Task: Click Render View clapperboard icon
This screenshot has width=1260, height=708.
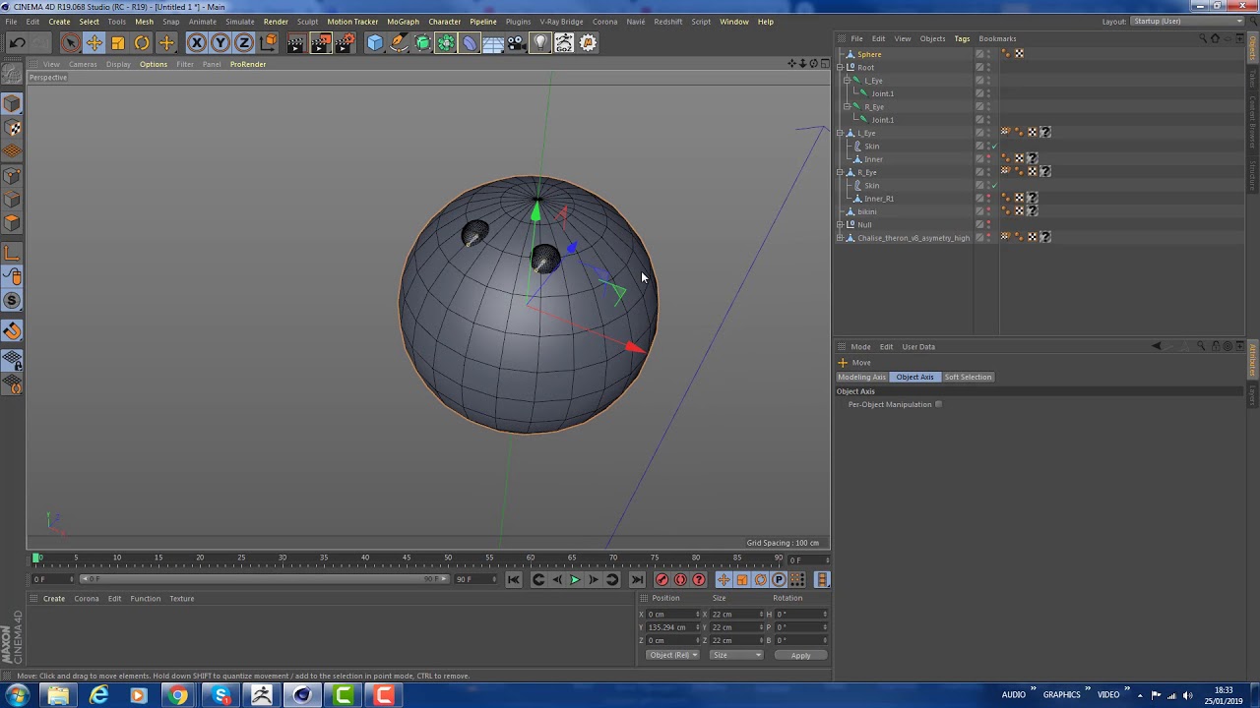Action: (x=295, y=42)
